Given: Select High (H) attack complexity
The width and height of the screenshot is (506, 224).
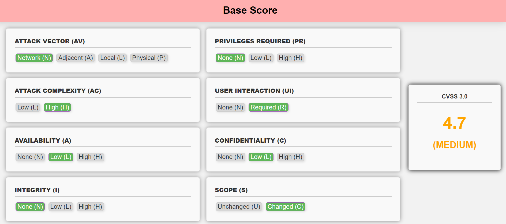Looking at the screenshot, I should pyautogui.click(x=57, y=107).
